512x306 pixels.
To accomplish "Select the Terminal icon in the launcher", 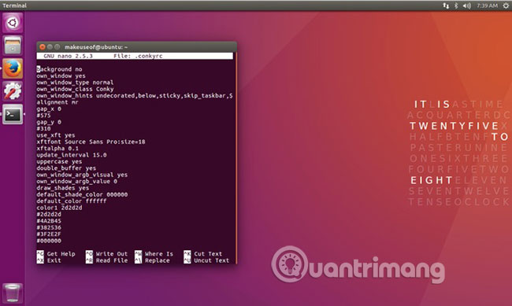I will 13,114.
